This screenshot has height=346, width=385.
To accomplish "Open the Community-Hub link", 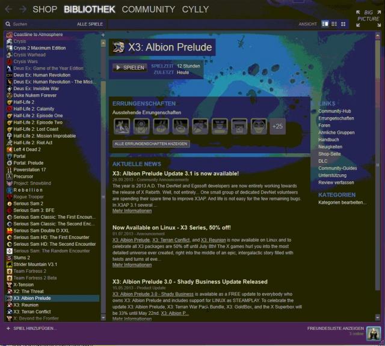I will click(334, 111).
